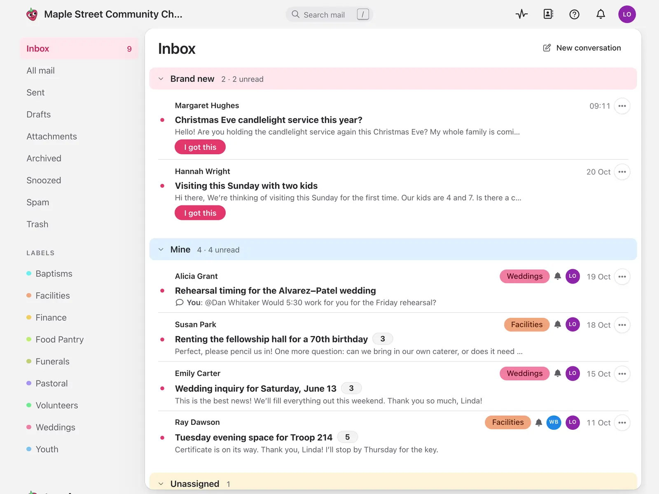Viewport: 659px width, 494px height.
Task: Click the strawberry app logo
Action: pyautogui.click(x=32, y=14)
